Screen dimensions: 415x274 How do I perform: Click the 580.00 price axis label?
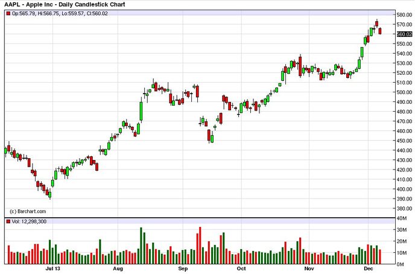tap(404, 15)
